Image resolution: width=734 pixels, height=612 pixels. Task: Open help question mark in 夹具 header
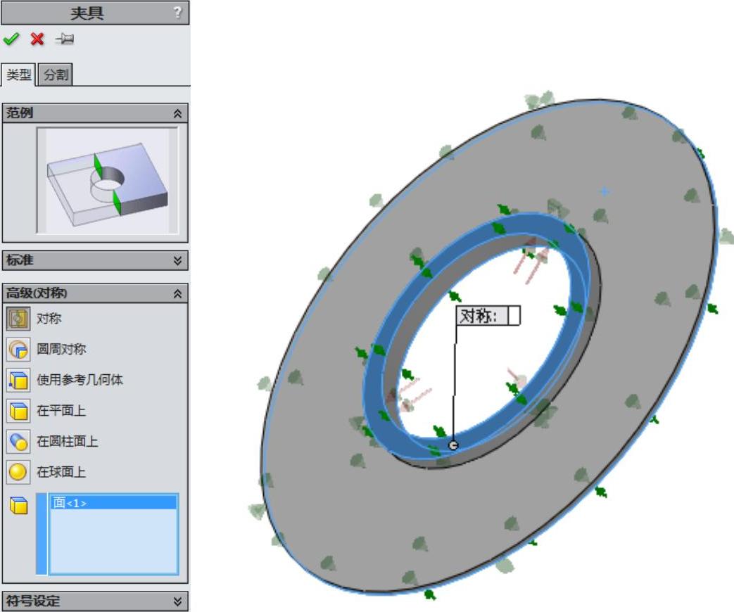coord(177,12)
